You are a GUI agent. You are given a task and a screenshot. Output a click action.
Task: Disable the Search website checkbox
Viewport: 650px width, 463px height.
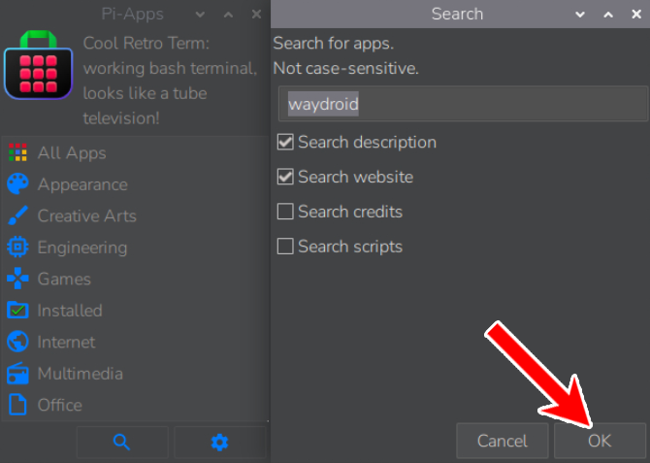(285, 178)
